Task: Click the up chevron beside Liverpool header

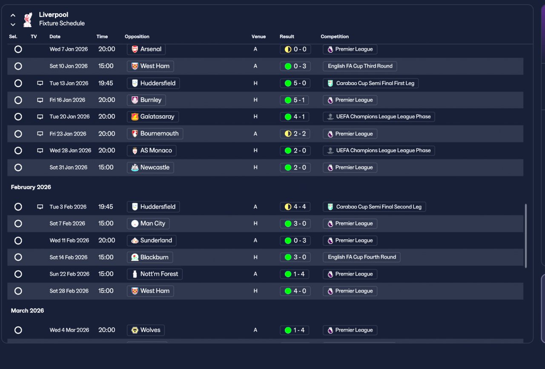Action: pos(13,15)
